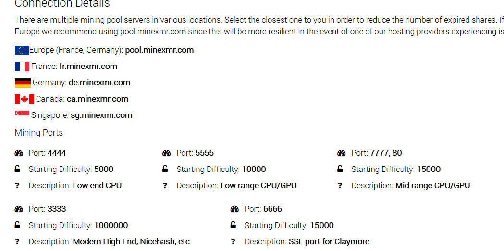Click the Canada flag icon
The height and width of the screenshot is (251, 504).
coord(25,99)
